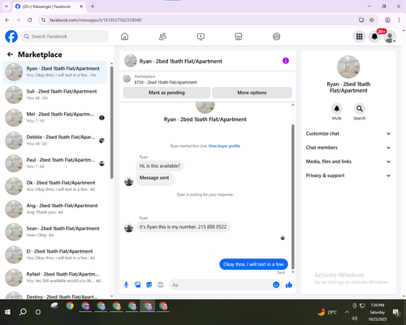Open El's conversation in the list
This screenshot has height=325, width=406.
(54, 254)
